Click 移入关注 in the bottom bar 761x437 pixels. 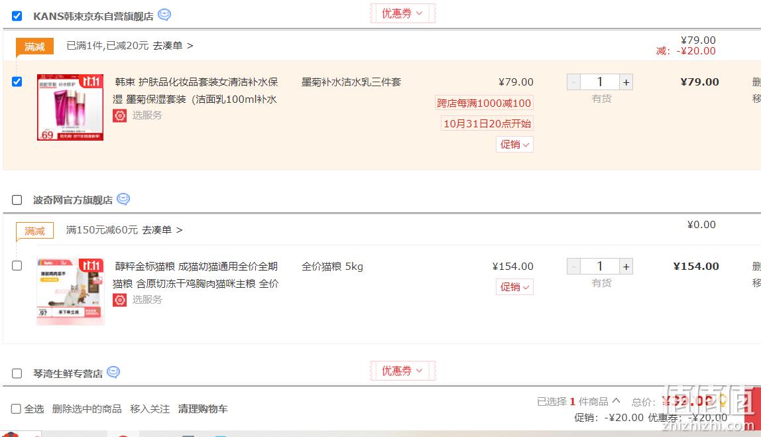(150, 409)
